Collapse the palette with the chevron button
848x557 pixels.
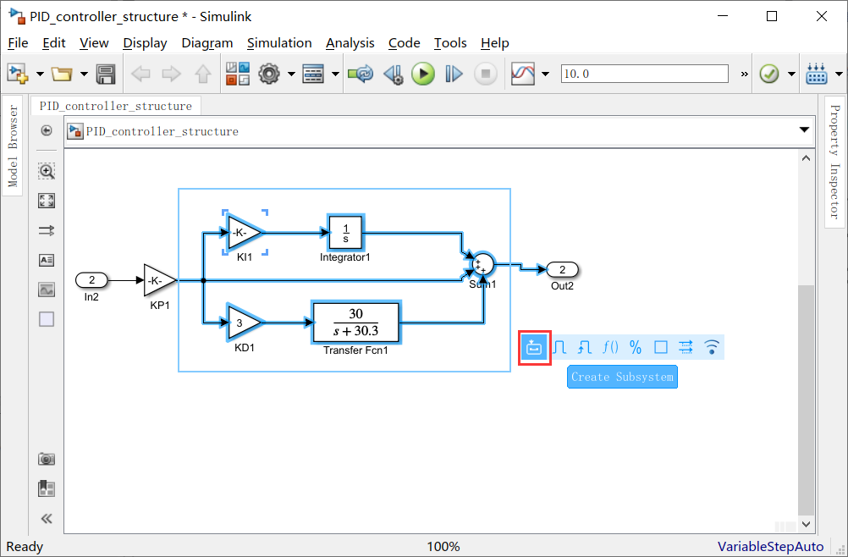tap(47, 518)
